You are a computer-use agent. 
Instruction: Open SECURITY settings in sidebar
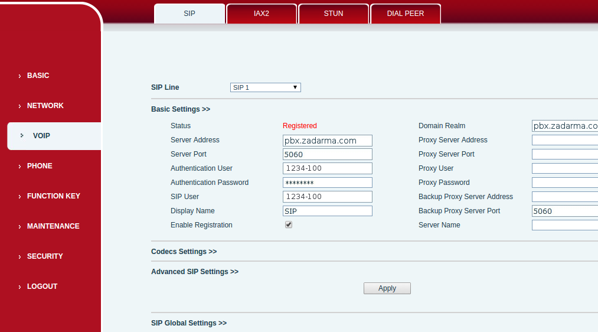click(45, 256)
